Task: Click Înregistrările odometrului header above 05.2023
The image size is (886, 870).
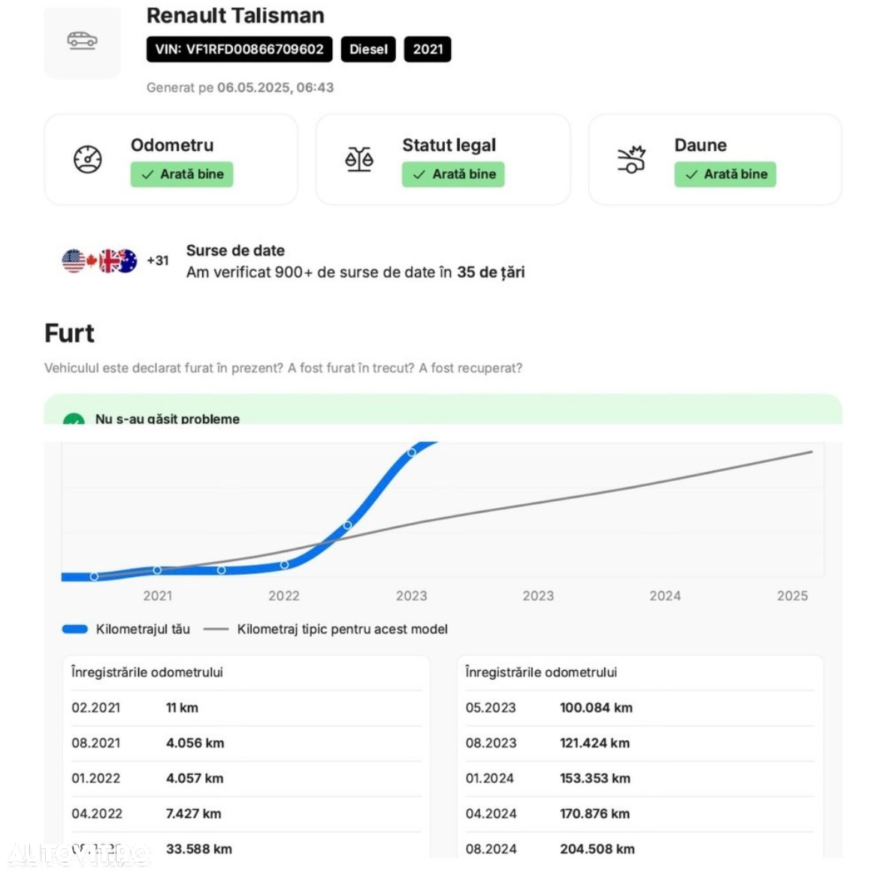Action: 541,672
